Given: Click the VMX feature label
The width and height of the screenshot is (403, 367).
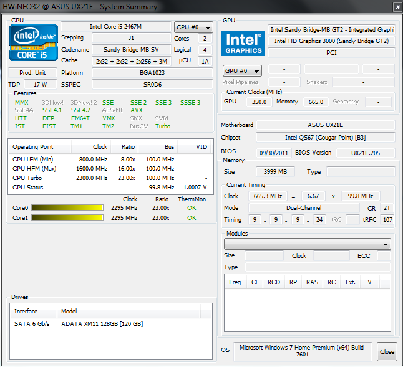Looking at the screenshot, I should [109, 118].
